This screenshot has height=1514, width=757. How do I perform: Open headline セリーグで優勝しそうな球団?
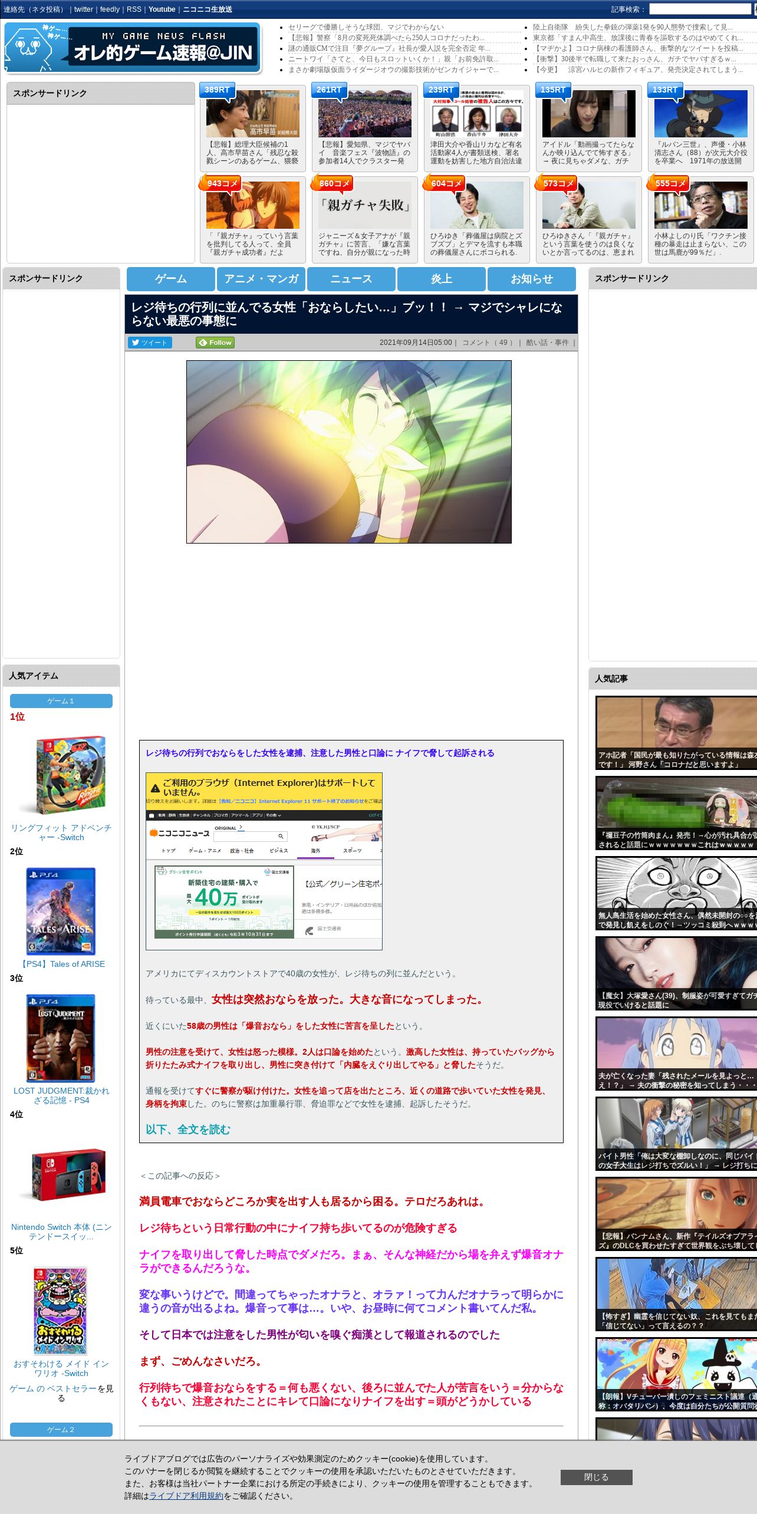point(366,27)
